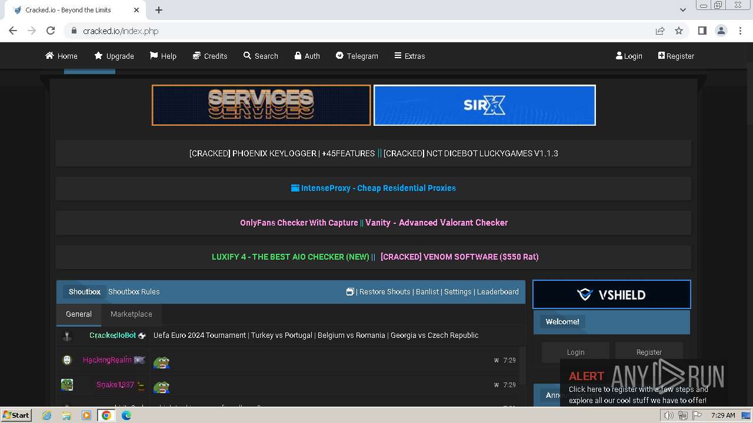
Task: Click the Home nav icon
Action: coord(49,56)
